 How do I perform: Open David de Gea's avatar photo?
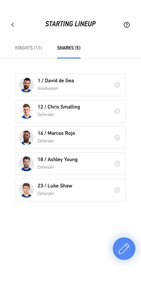pos(26,85)
